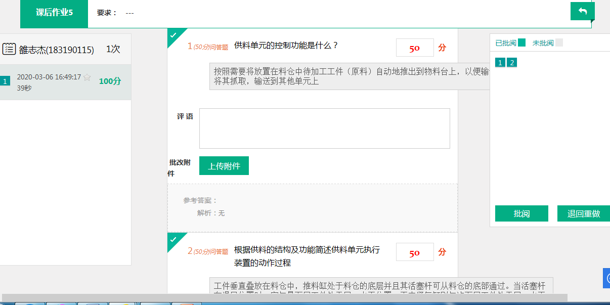
Task: Jump to question 2 in graded panel
Action: 512,63
